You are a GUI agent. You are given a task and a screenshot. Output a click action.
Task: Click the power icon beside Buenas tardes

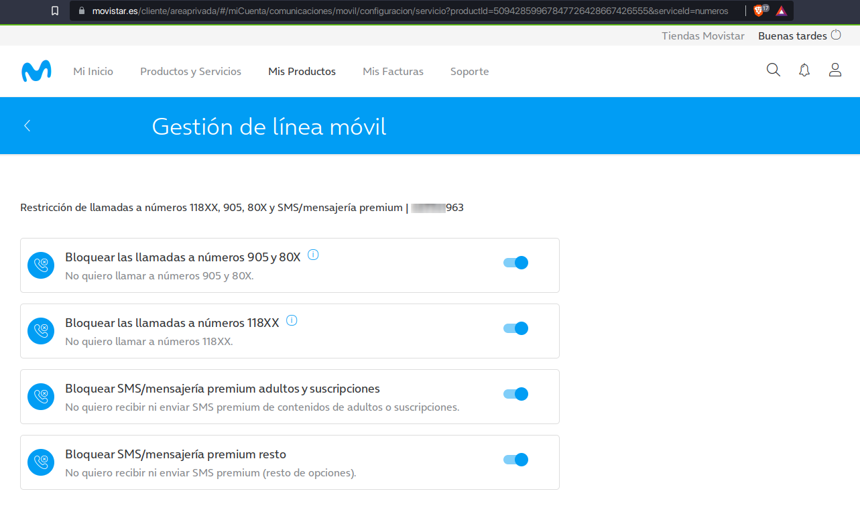[836, 35]
